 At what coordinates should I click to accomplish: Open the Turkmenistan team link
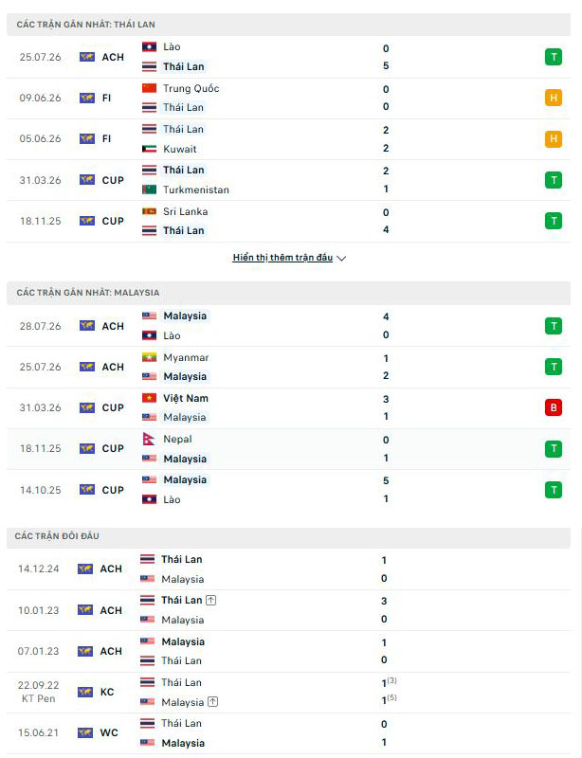(196, 189)
